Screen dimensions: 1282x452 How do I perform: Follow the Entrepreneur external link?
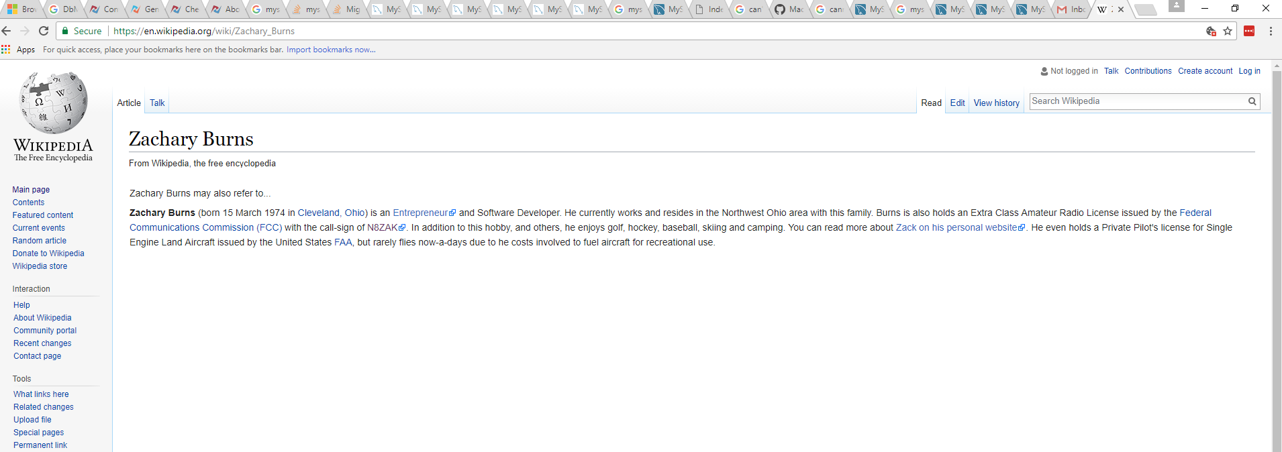pyautogui.click(x=424, y=213)
